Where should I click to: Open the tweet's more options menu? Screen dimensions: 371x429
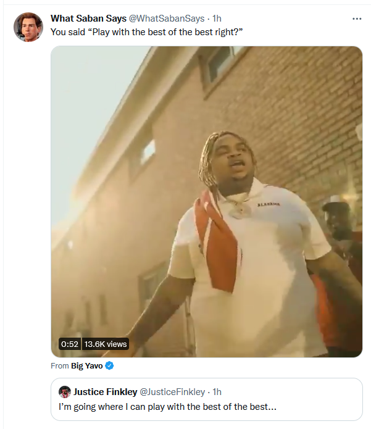coord(357,19)
